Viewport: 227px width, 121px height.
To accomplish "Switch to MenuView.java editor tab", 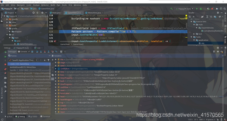I will [x=94, y=13].
